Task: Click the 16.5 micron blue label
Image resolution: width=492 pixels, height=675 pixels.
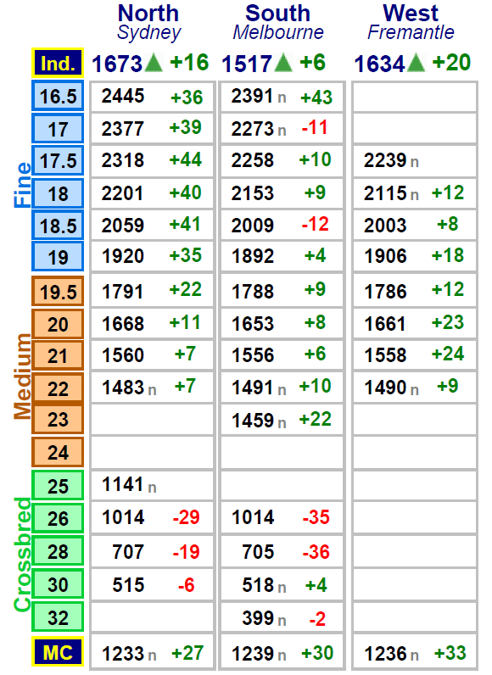Action: [x=58, y=96]
